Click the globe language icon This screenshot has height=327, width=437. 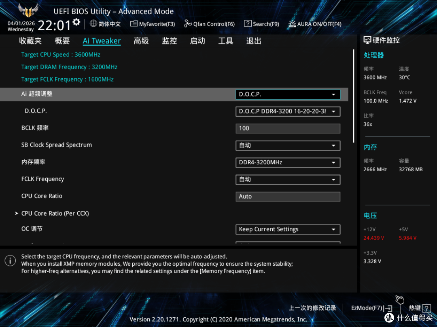click(x=93, y=24)
